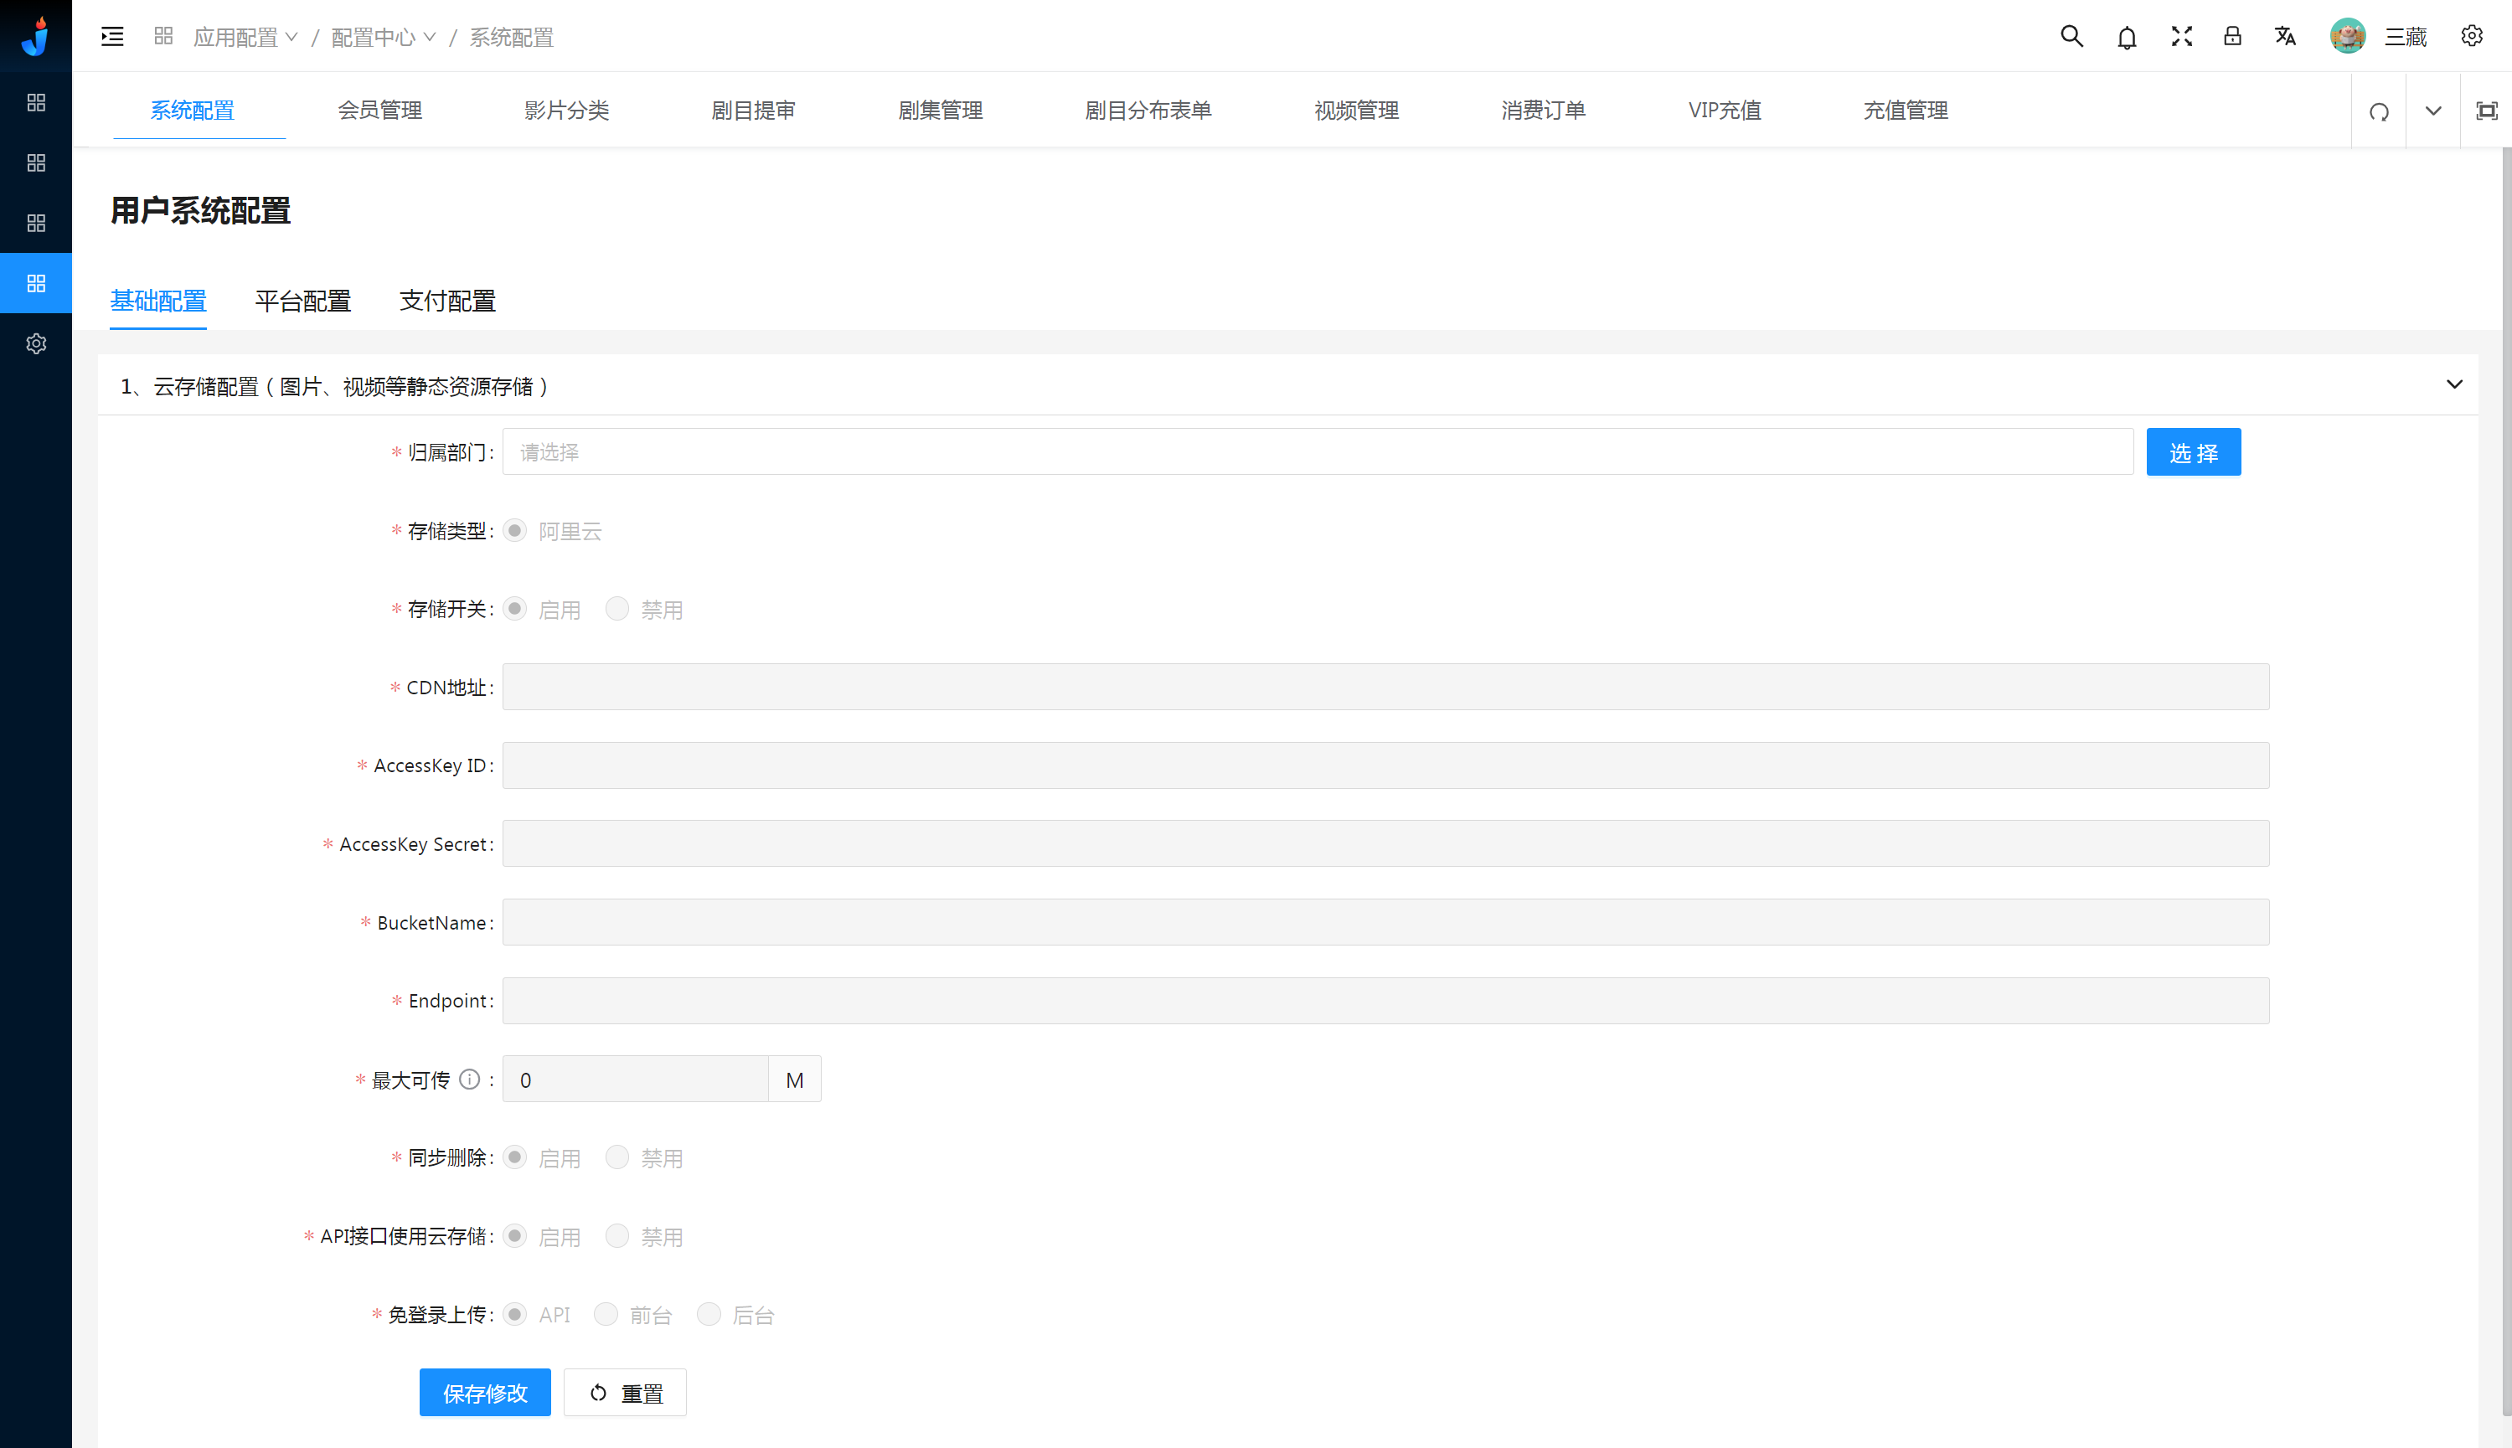The width and height of the screenshot is (2512, 1448).
Task: Toggle fullscreen mode icon
Action: click(x=2181, y=37)
